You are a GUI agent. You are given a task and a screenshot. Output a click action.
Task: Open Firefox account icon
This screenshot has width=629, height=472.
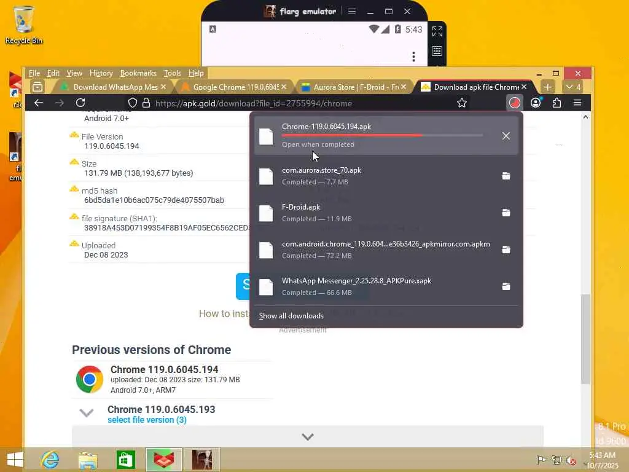click(536, 103)
